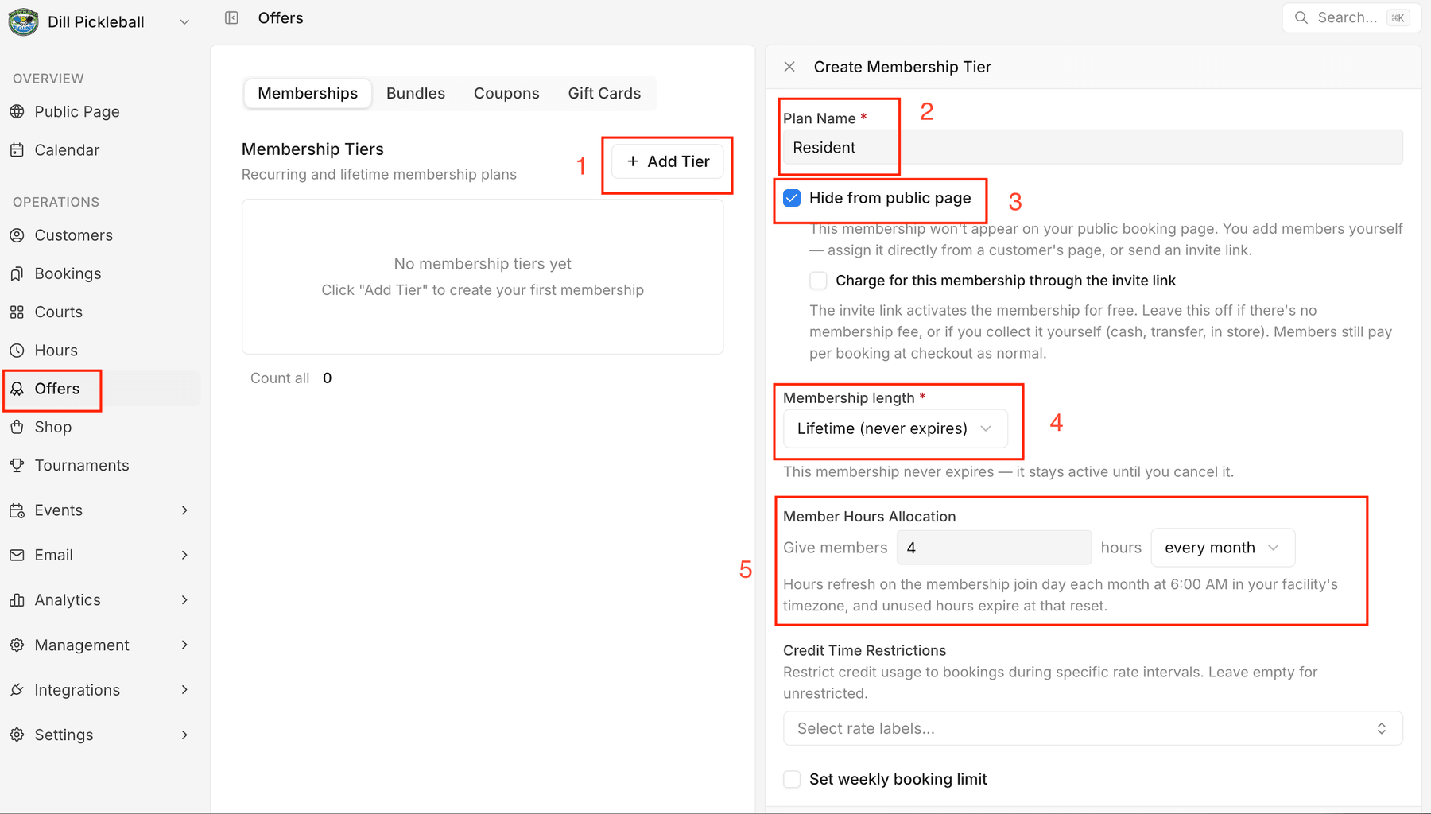Screen dimensions: 1431x814
Task: Toggle the sidebar collapse icon
Action: [231, 17]
